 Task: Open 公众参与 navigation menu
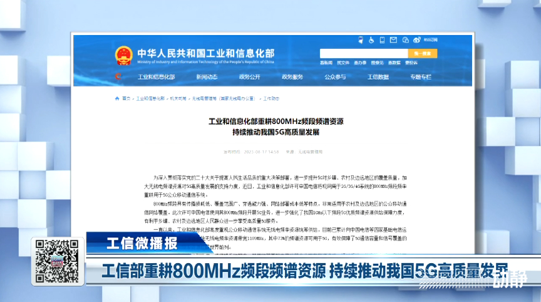coord(335,77)
